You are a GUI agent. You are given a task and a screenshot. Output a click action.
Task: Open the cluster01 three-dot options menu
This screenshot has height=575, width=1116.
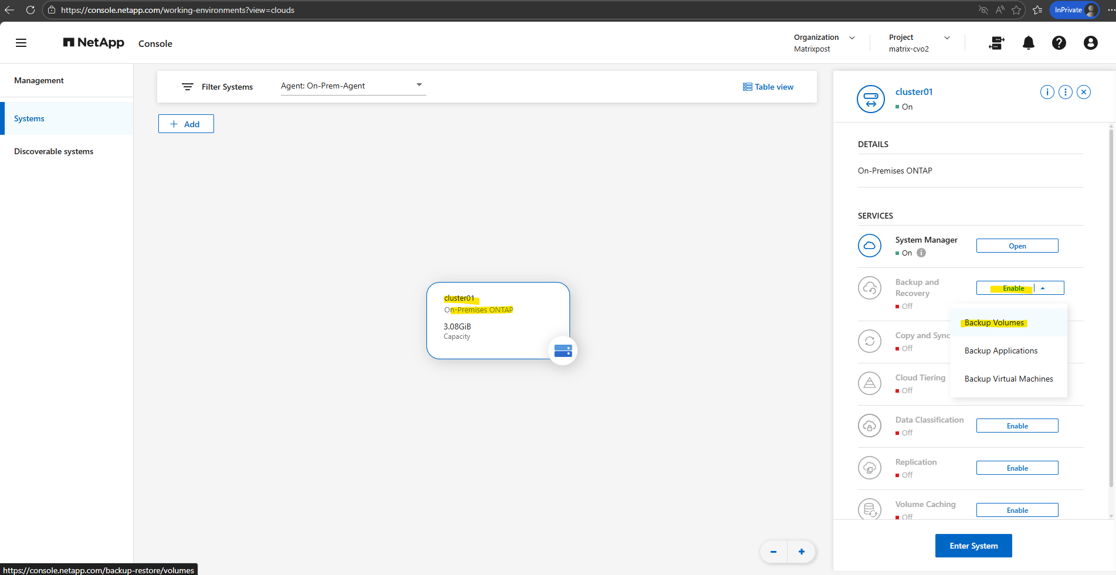(x=1066, y=92)
